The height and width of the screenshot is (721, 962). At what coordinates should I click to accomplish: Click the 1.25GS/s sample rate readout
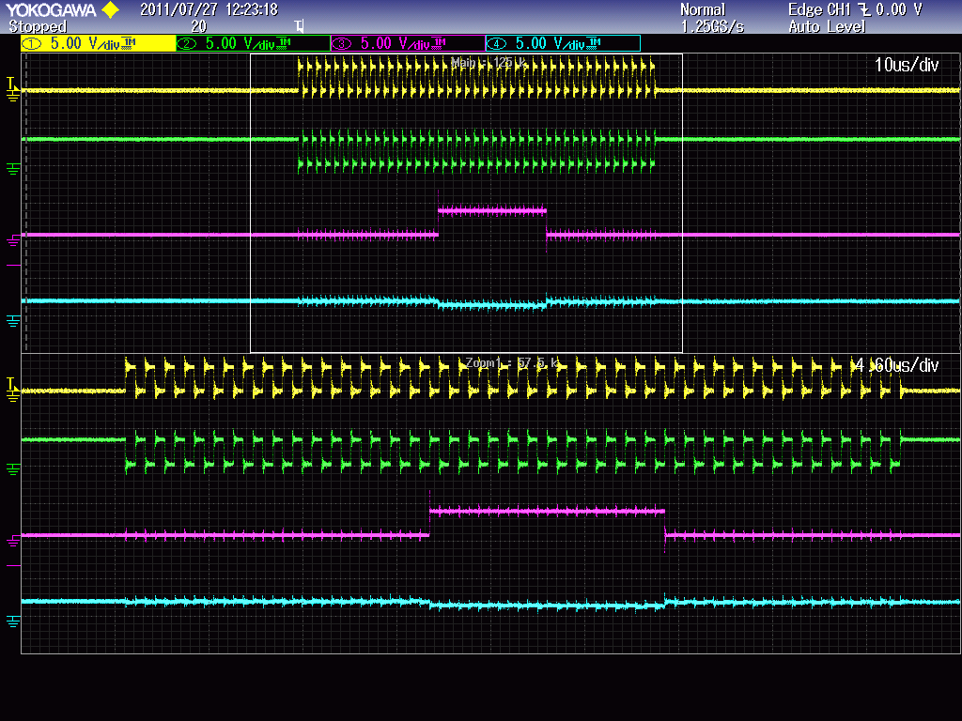(712, 26)
